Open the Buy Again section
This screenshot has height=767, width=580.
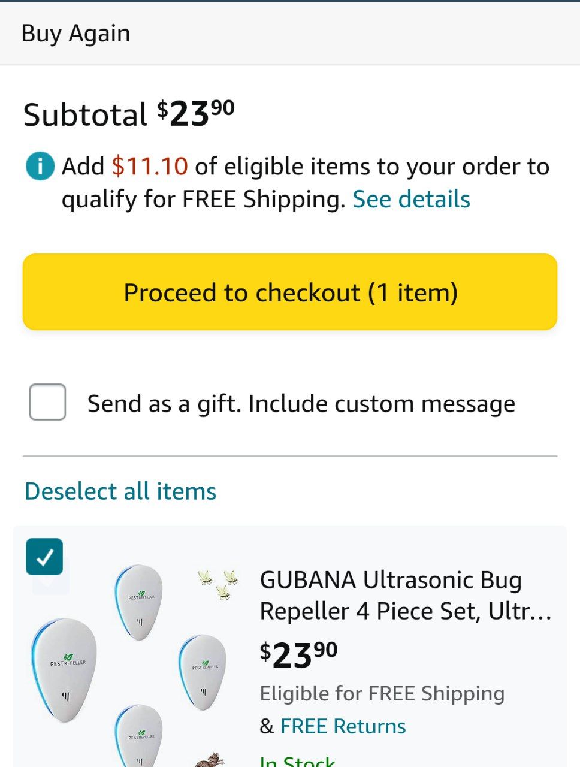(75, 34)
